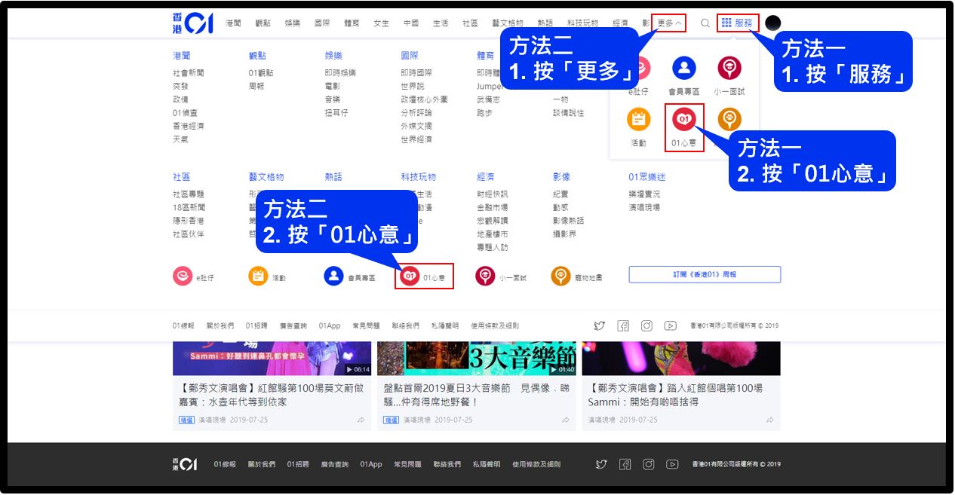Click the Instagram icon in the dark footer
Screen dimensions: 955x495
coord(649,464)
